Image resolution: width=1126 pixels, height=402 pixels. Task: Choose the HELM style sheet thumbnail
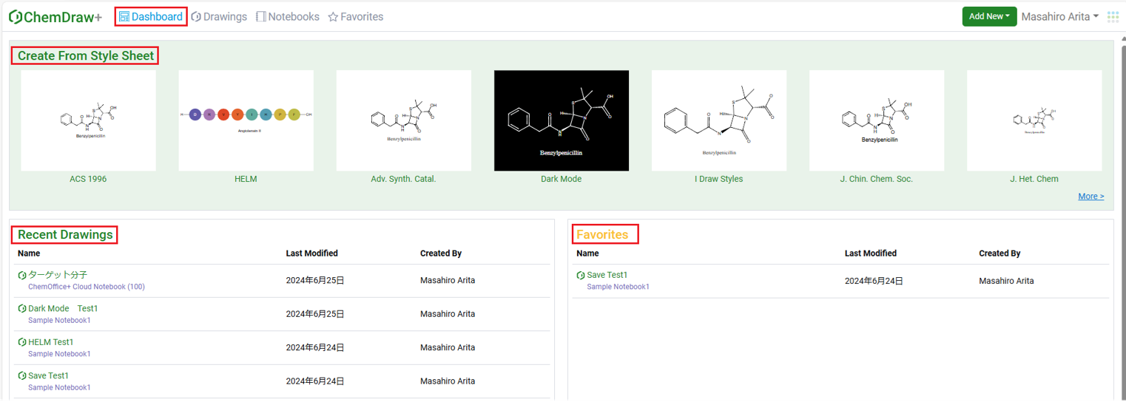click(x=246, y=120)
